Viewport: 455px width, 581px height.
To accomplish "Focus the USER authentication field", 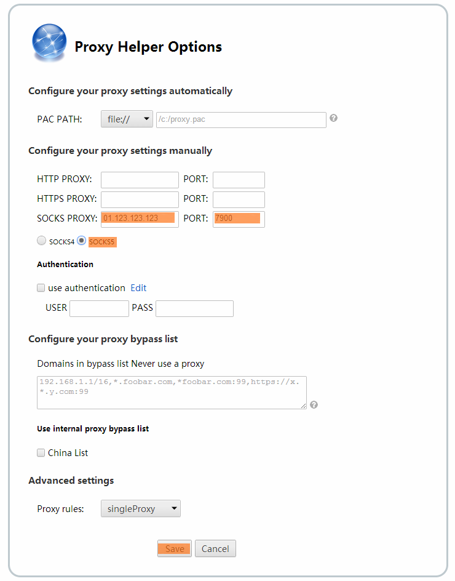I will (x=98, y=308).
